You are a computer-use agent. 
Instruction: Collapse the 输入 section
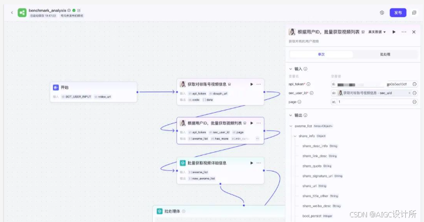(x=291, y=69)
